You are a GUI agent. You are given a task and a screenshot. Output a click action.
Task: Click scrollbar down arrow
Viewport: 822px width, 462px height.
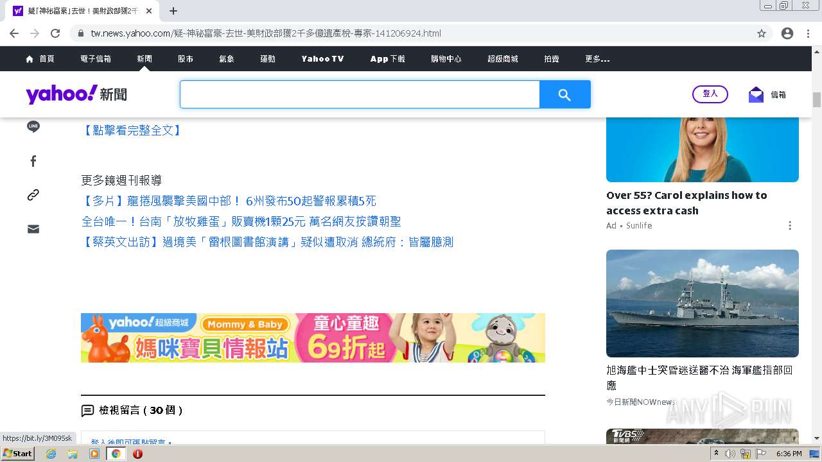click(x=817, y=439)
